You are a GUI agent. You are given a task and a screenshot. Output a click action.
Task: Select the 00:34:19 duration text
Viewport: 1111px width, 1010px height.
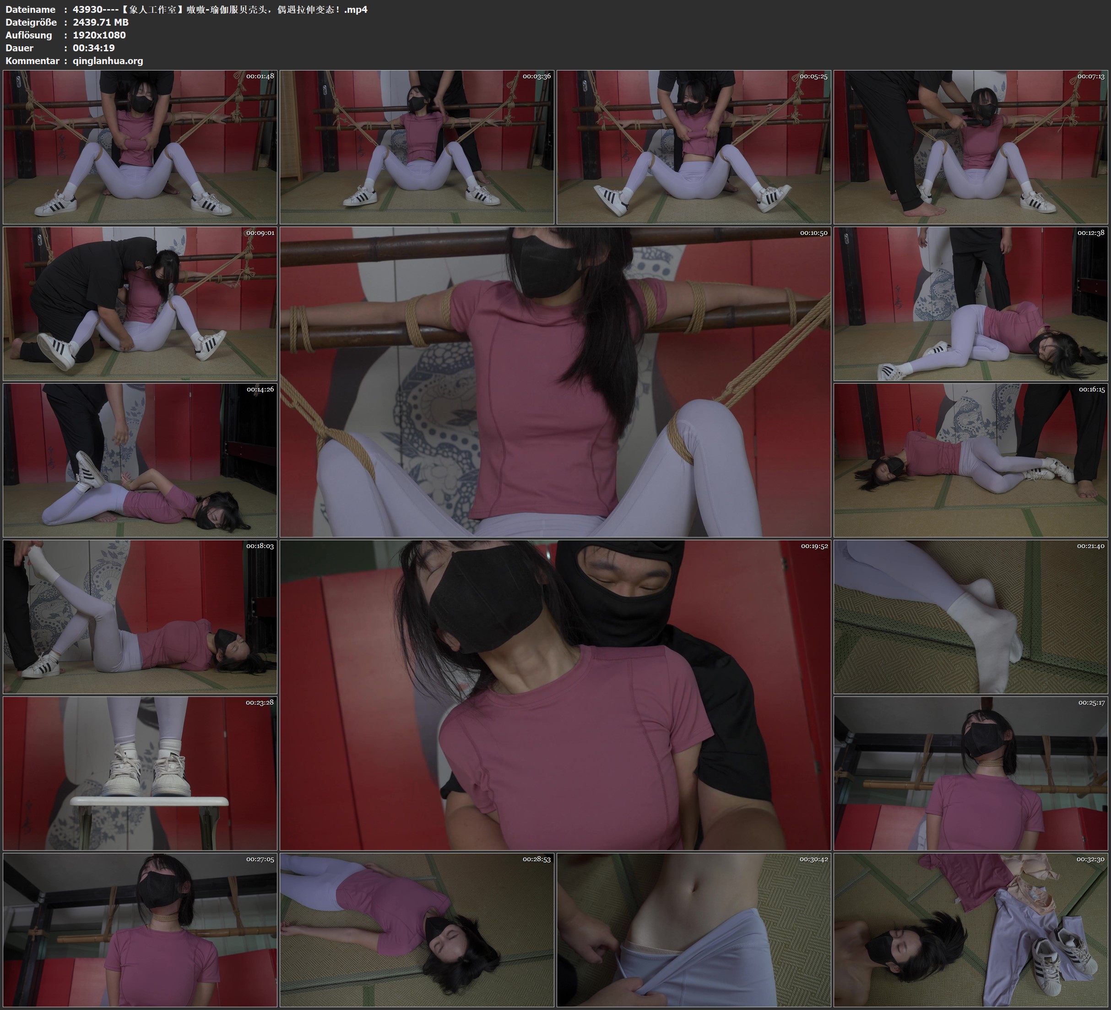point(94,48)
